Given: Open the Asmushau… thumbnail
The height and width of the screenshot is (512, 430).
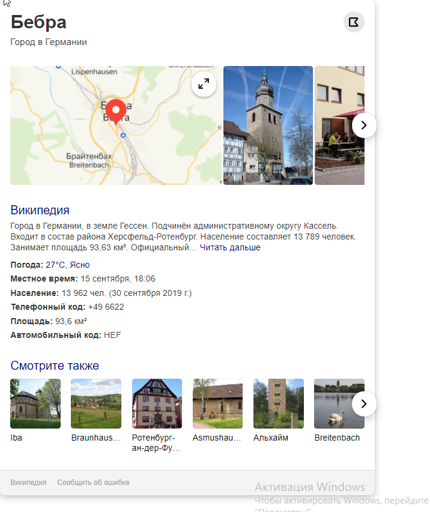Looking at the screenshot, I should (217, 403).
